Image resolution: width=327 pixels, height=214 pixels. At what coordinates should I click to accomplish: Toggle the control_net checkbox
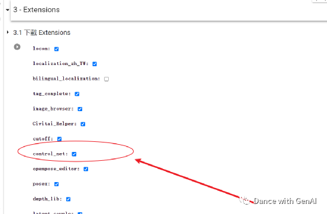coord(74,154)
